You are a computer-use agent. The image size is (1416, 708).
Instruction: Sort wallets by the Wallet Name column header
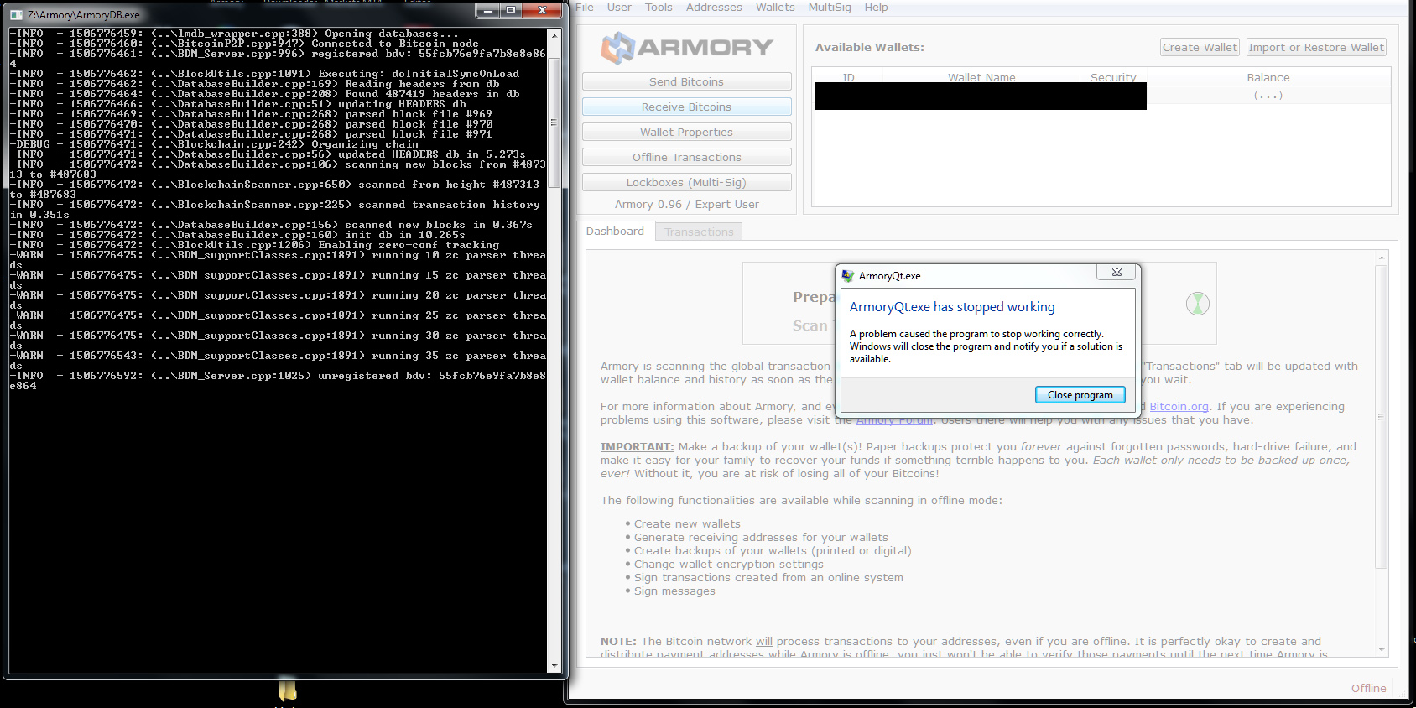coord(981,77)
